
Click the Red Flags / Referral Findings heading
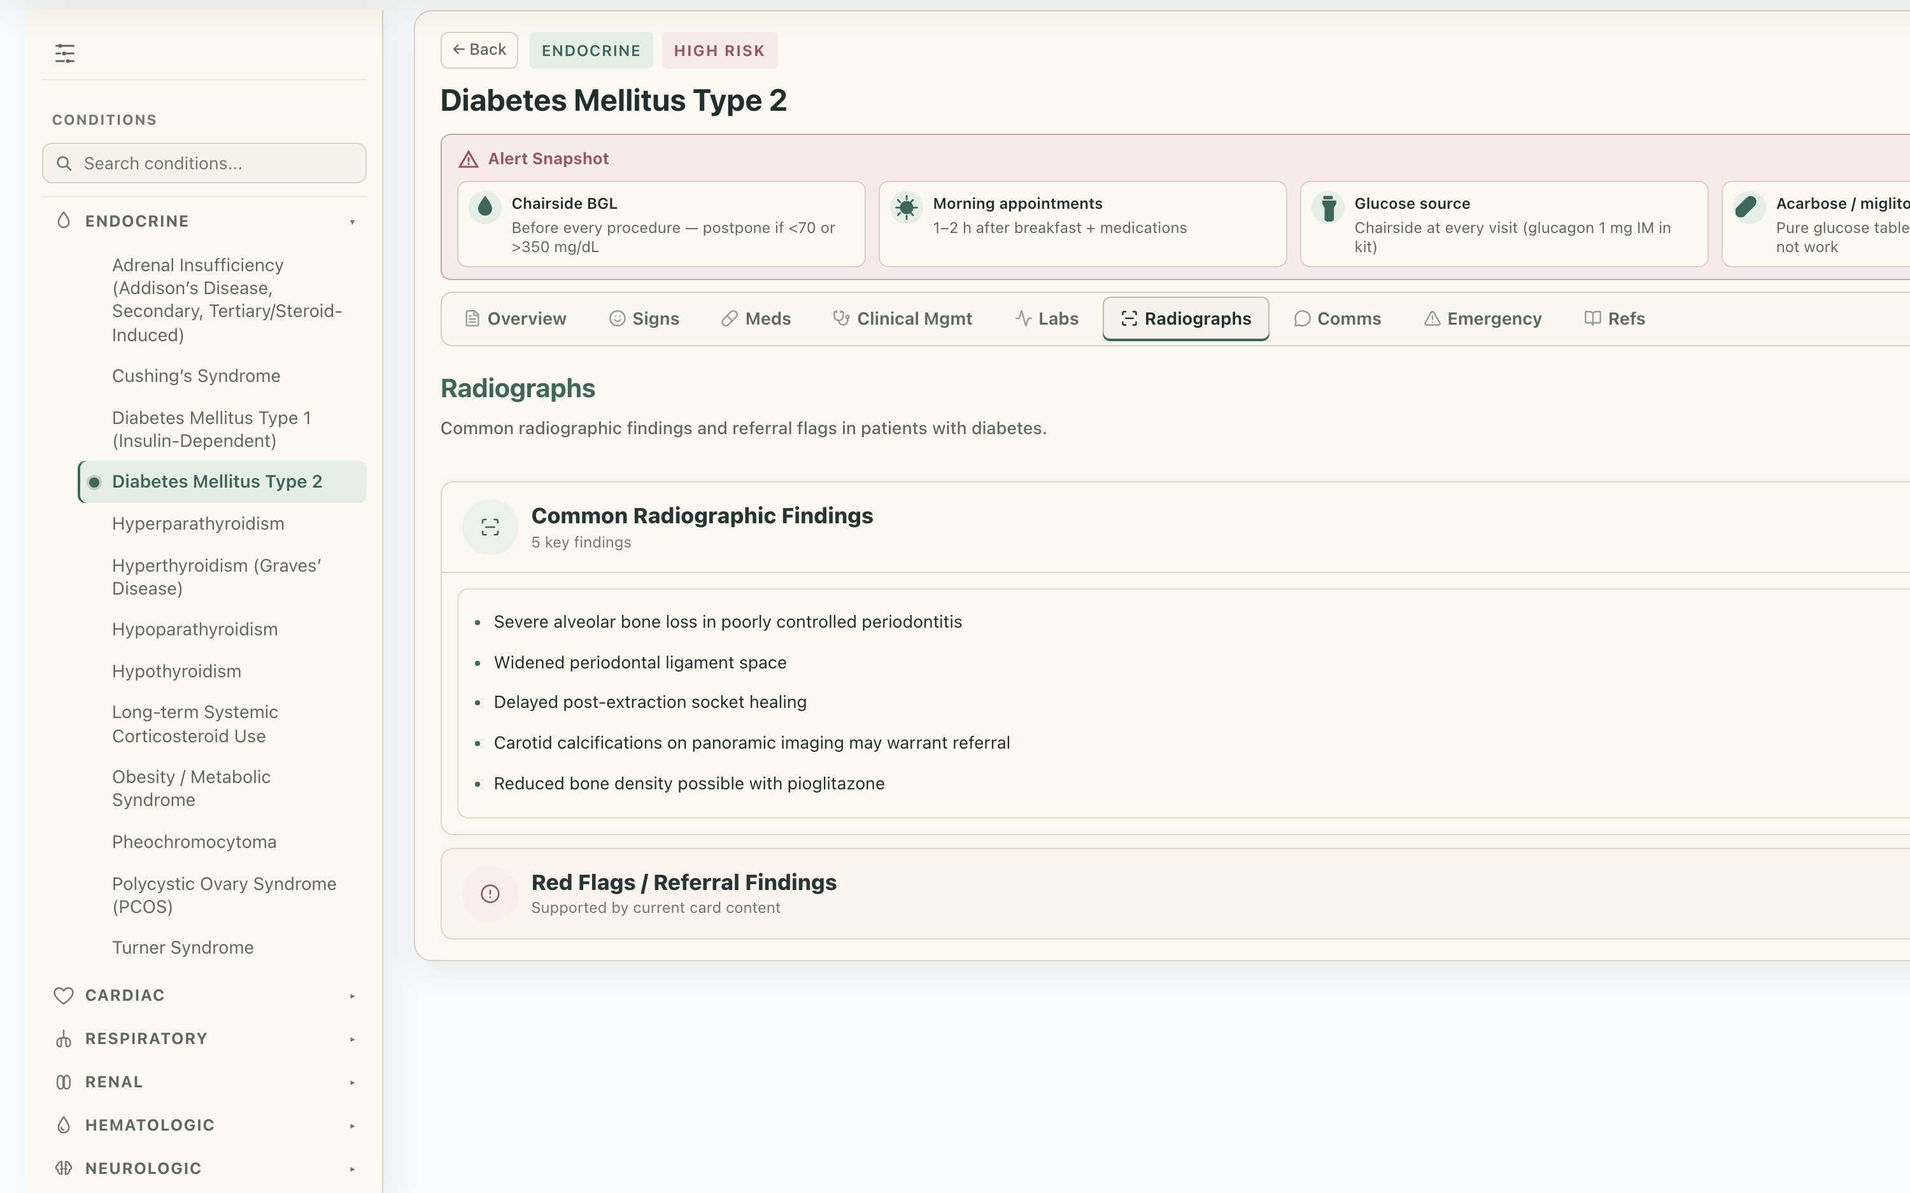[x=684, y=883]
